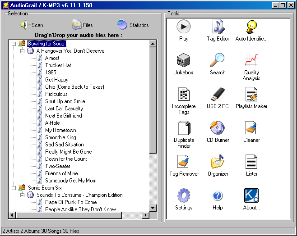Open the Statistics pie chart button
Viewport: 297px width, 236px height.
point(133,25)
